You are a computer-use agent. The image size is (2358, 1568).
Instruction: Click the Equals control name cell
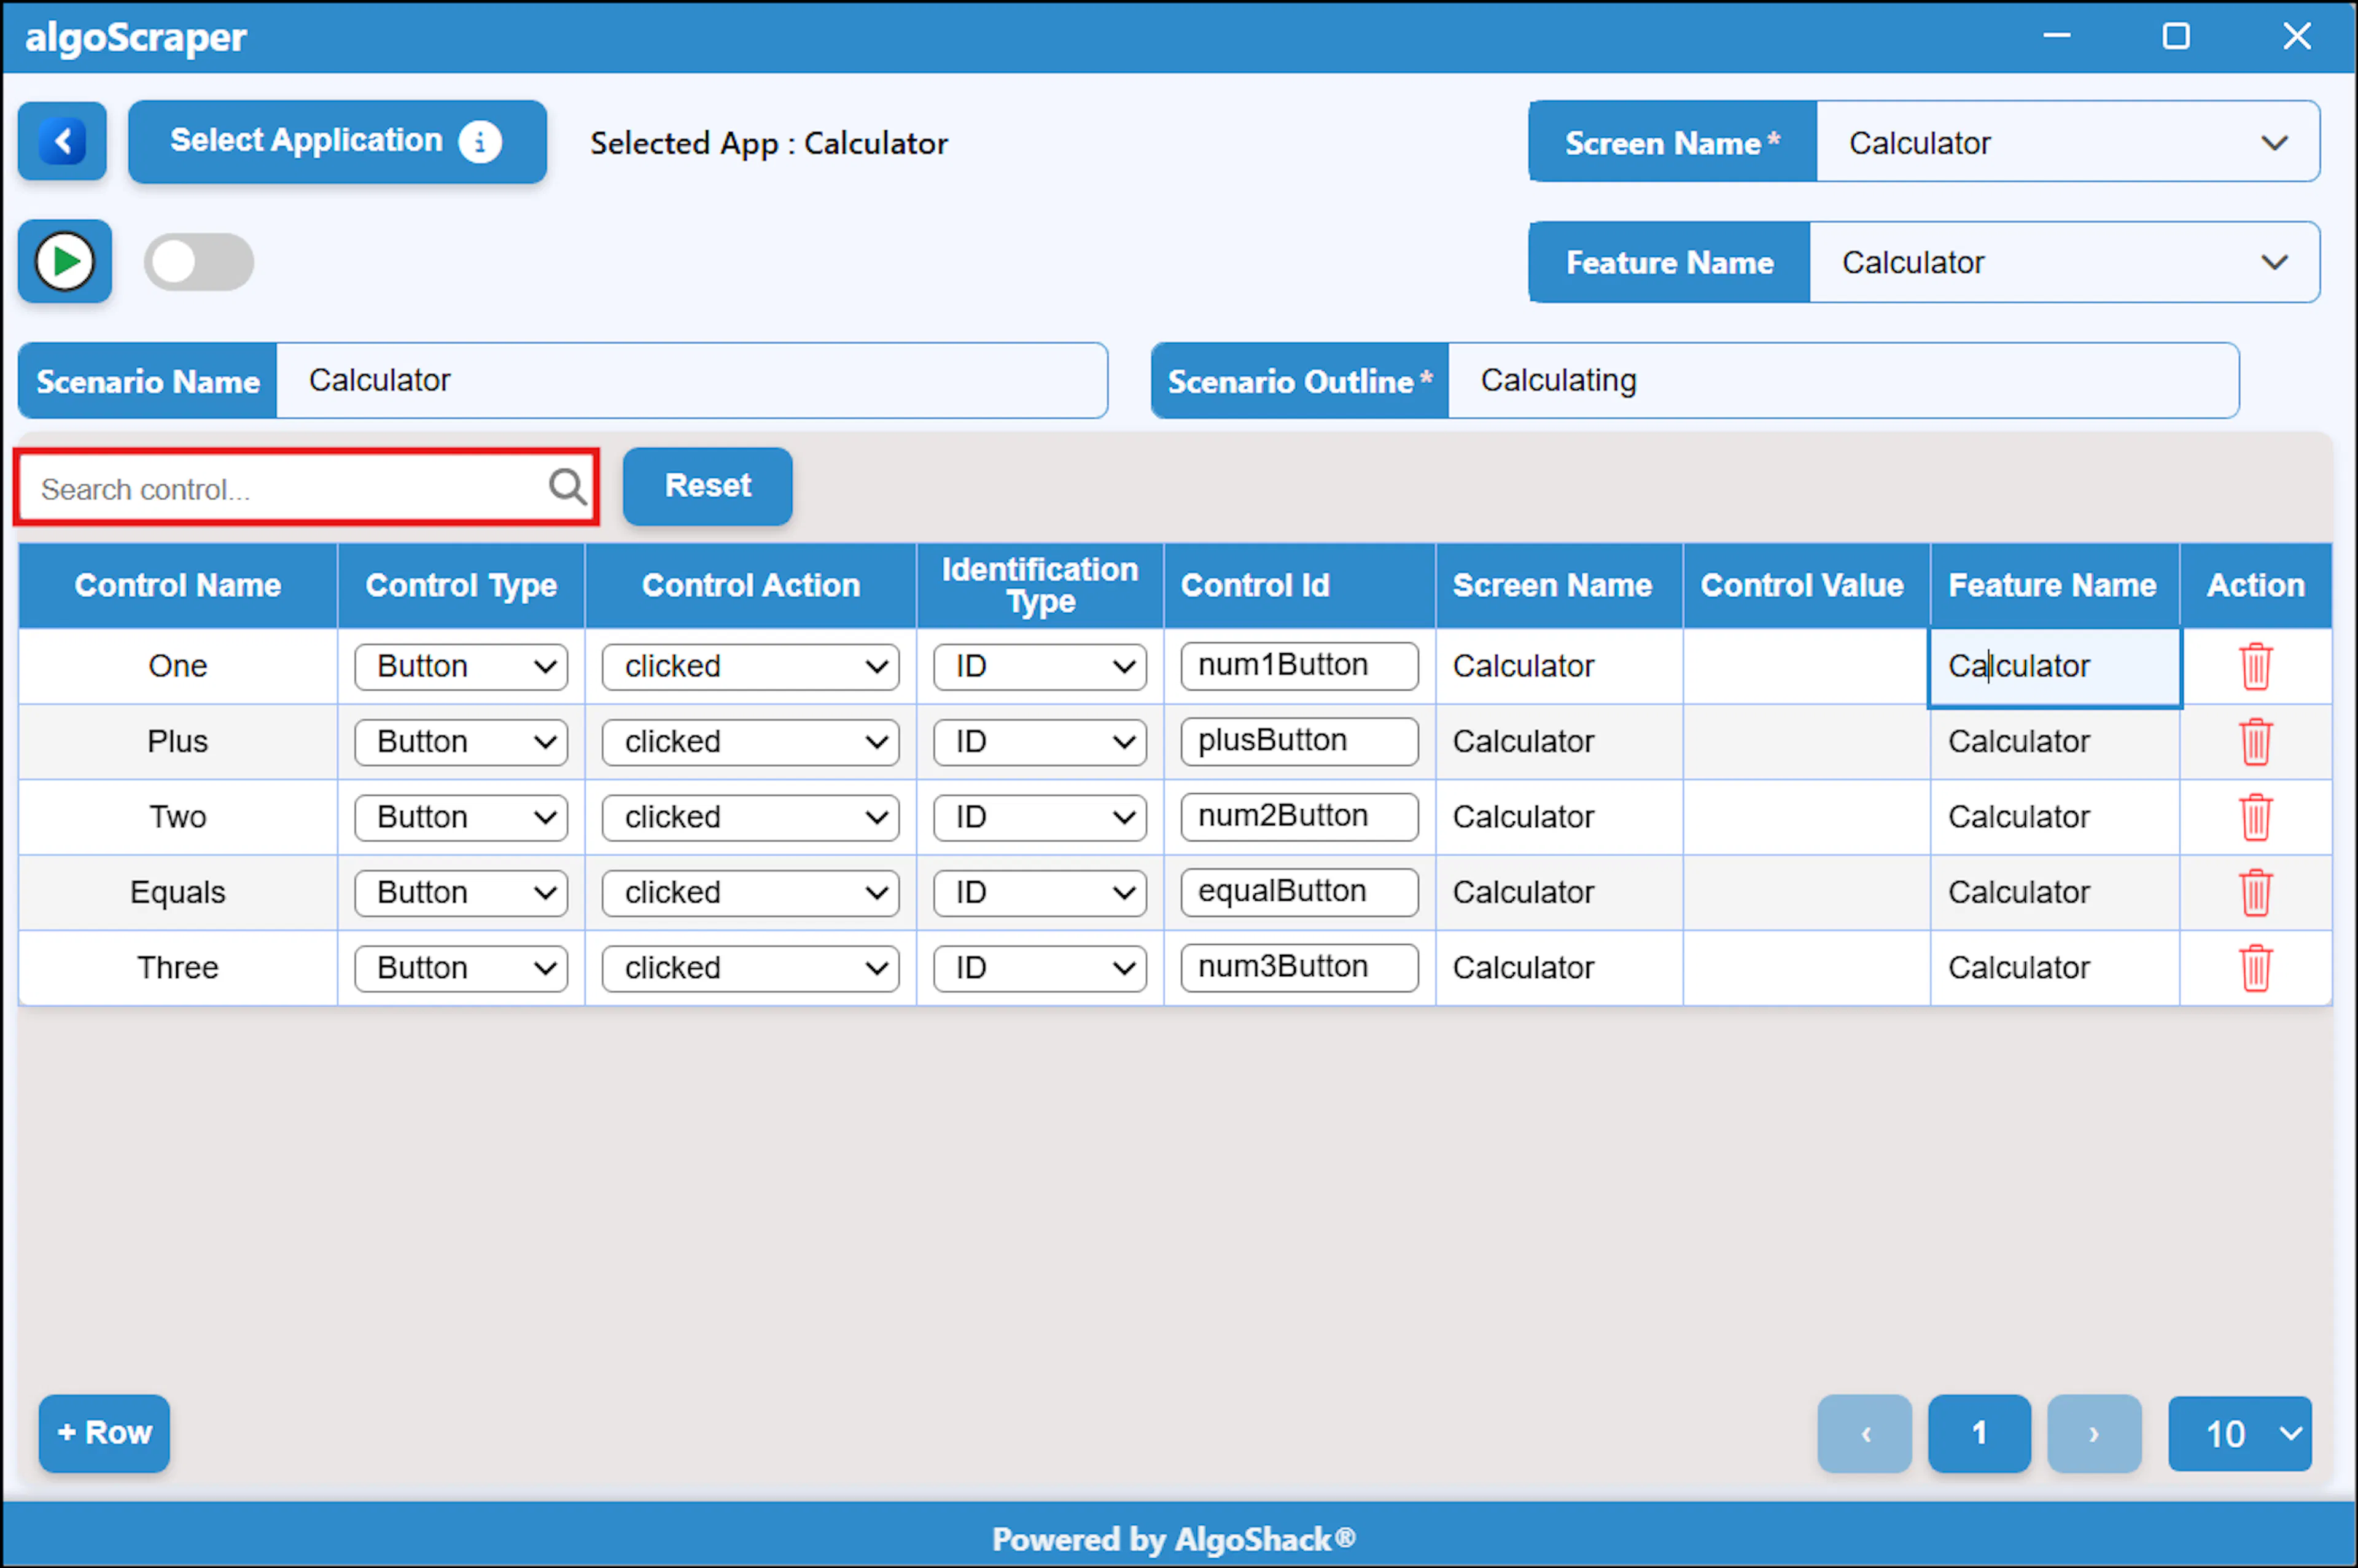[x=178, y=892]
